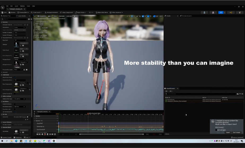Click Reimport Animation in the toolbar
This screenshot has height=148, width=245.
(52, 12)
